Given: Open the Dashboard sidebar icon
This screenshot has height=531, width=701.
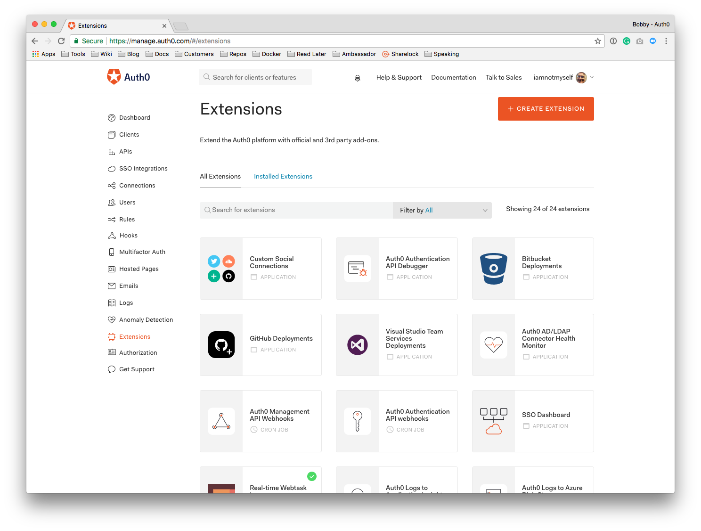Looking at the screenshot, I should coord(112,118).
